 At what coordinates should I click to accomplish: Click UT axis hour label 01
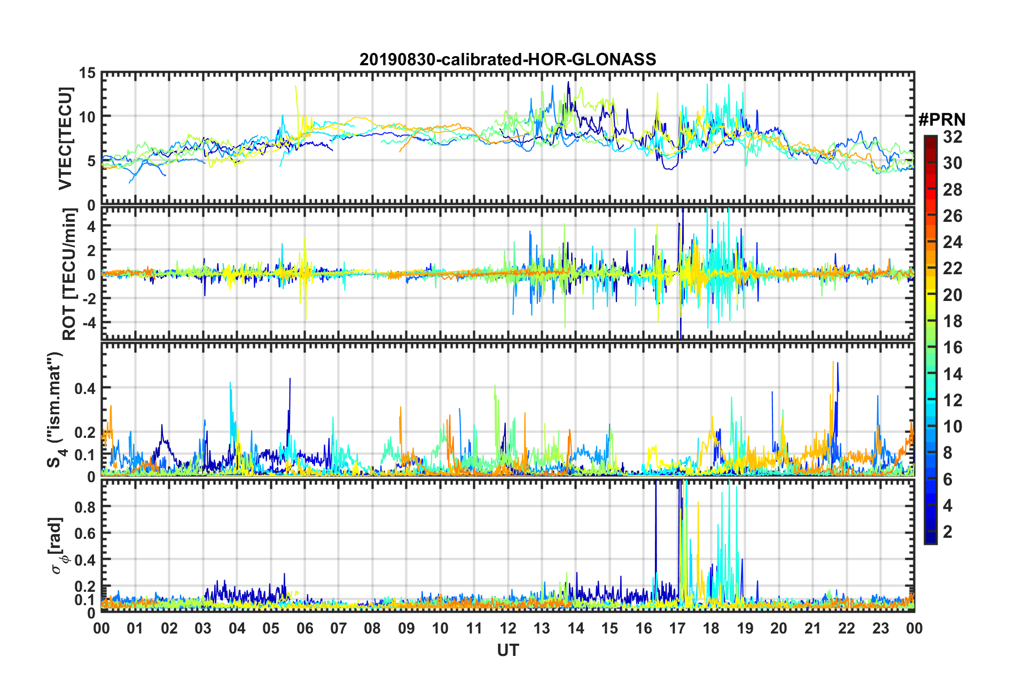coord(135,628)
